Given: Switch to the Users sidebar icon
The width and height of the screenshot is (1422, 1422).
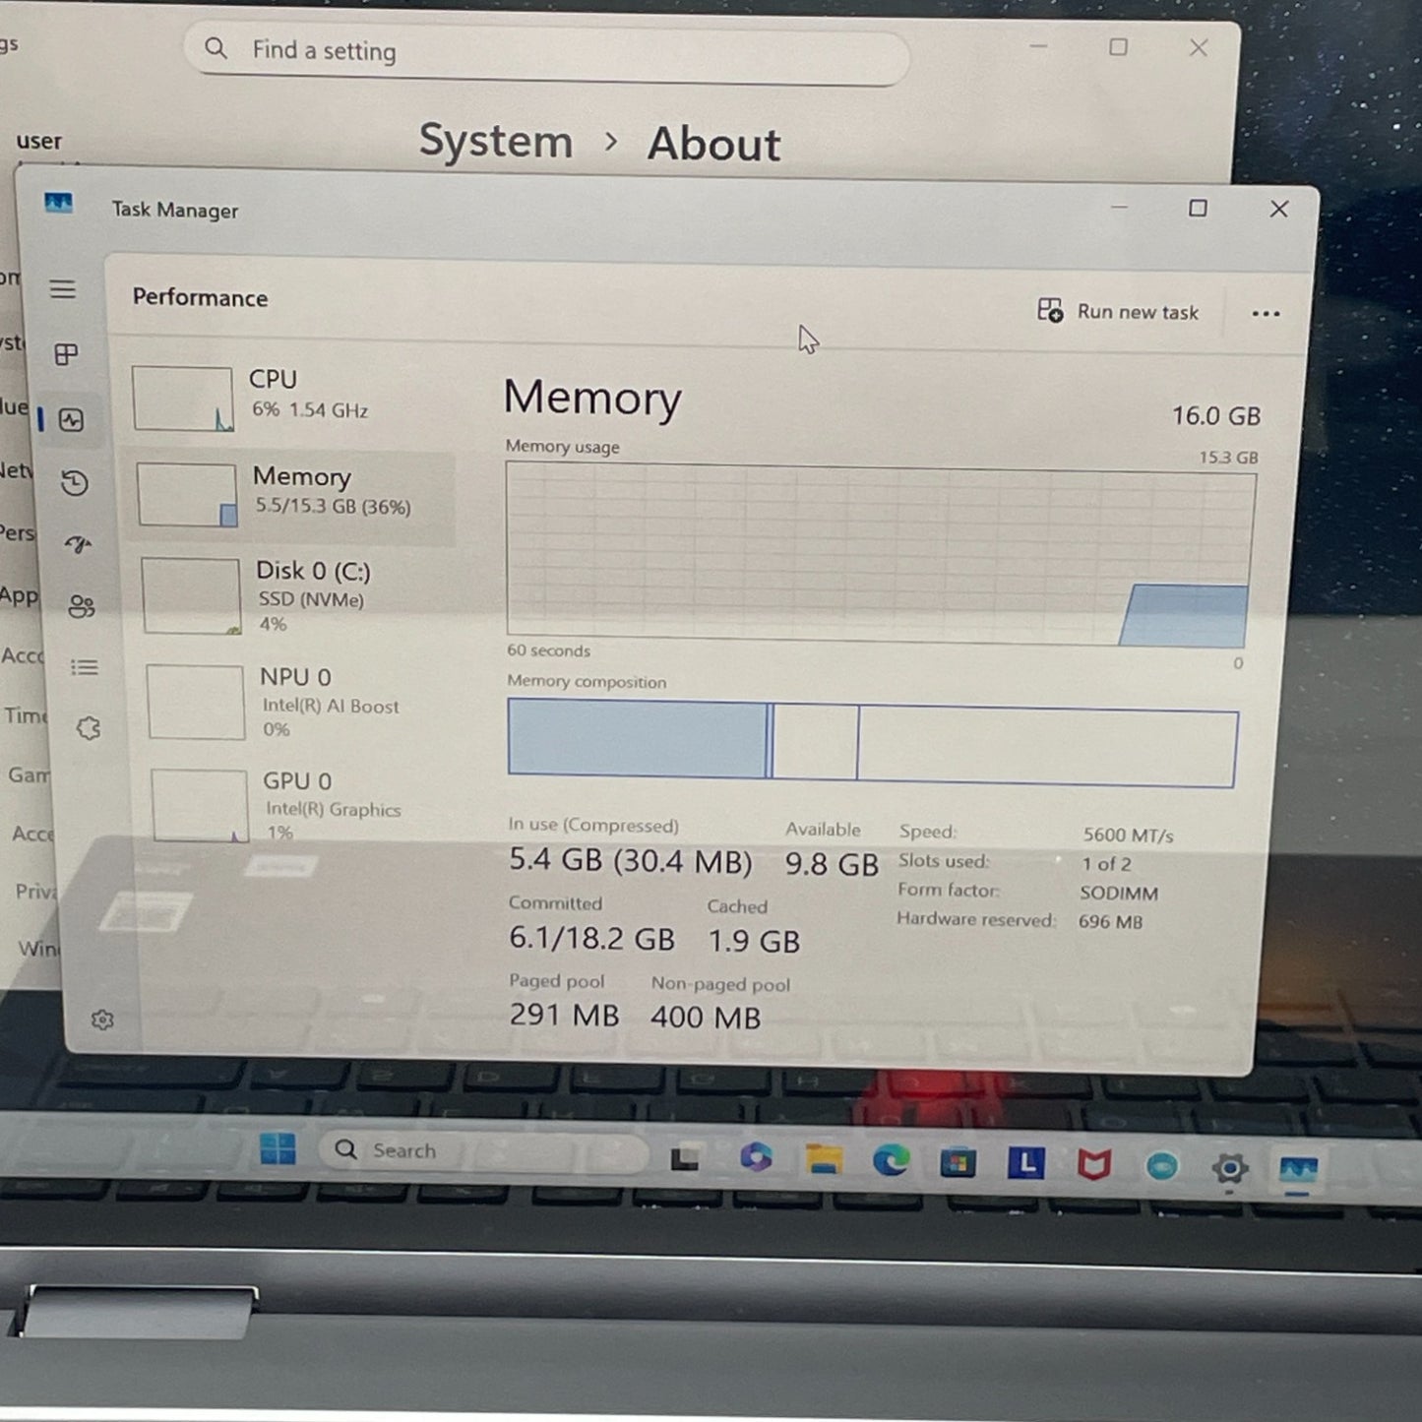Looking at the screenshot, I should tap(82, 606).
